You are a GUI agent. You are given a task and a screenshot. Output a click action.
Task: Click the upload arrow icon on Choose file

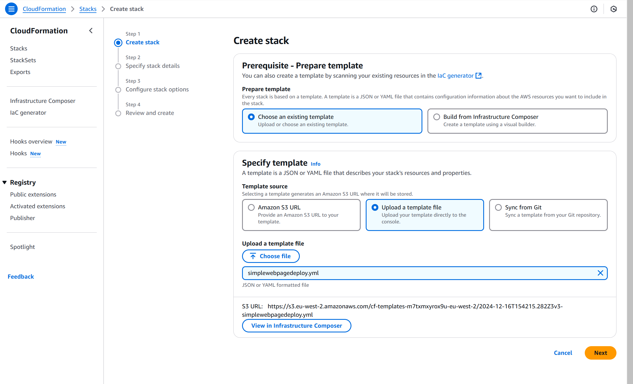tap(253, 256)
